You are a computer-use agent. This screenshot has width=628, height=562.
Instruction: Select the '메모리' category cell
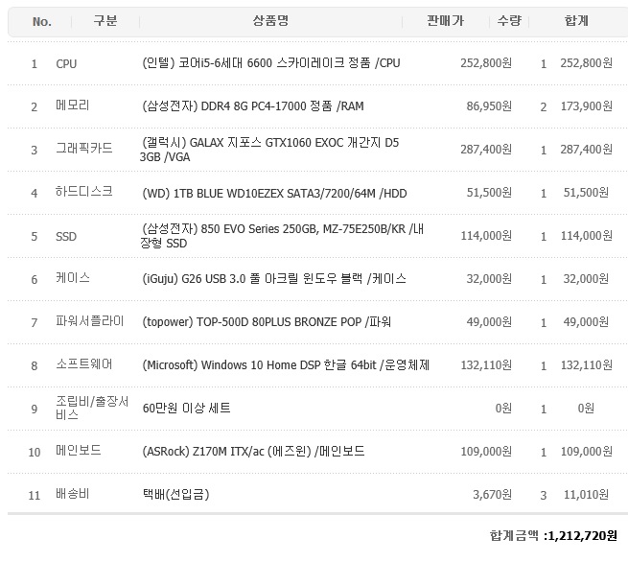73,105
